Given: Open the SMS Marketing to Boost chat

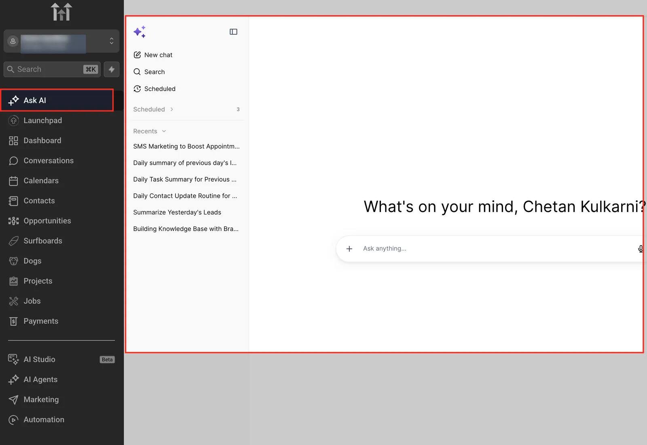Looking at the screenshot, I should click(x=186, y=146).
